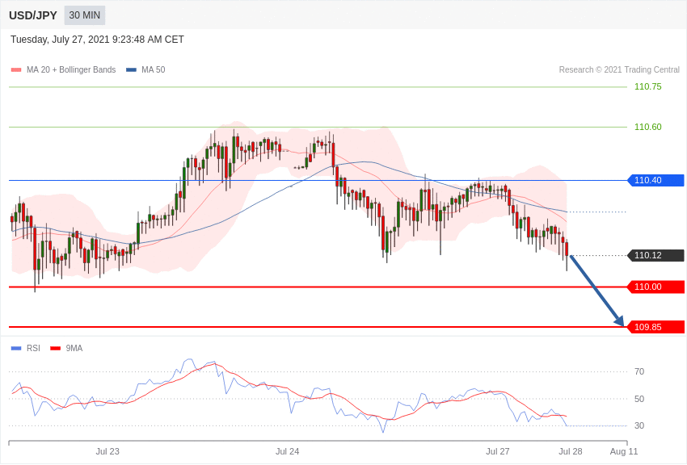The height and width of the screenshot is (465, 687).
Task: Click the Jul 28 date axis label
Action: tap(571, 451)
